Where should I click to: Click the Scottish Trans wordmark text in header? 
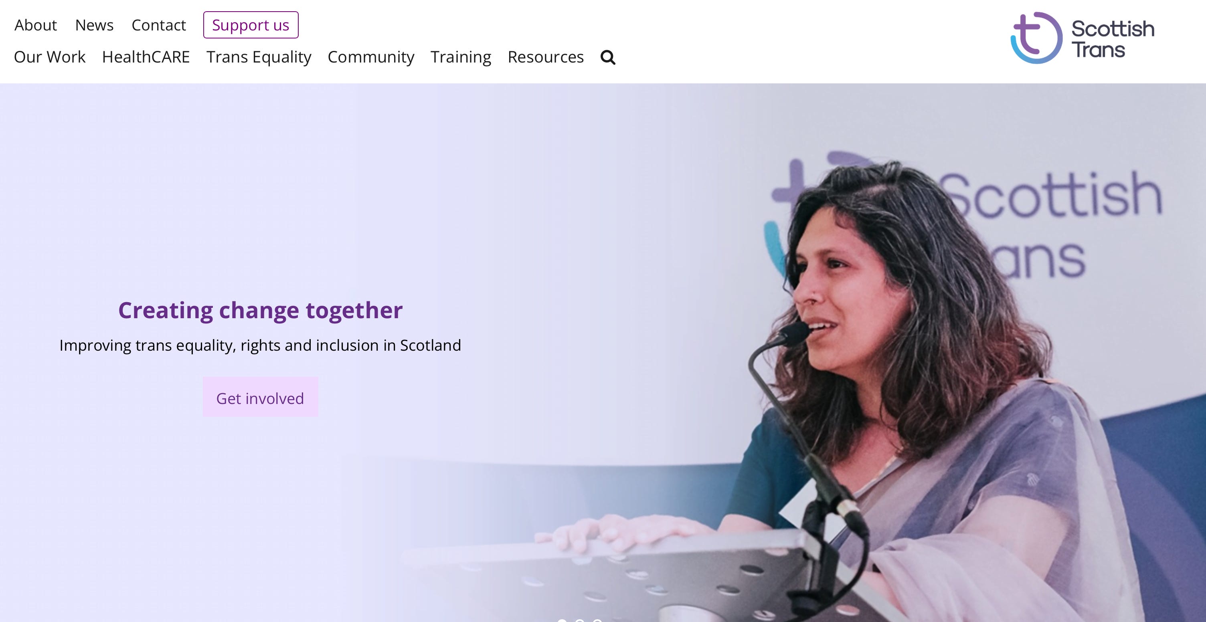pyautogui.click(x=1113, y=39)
